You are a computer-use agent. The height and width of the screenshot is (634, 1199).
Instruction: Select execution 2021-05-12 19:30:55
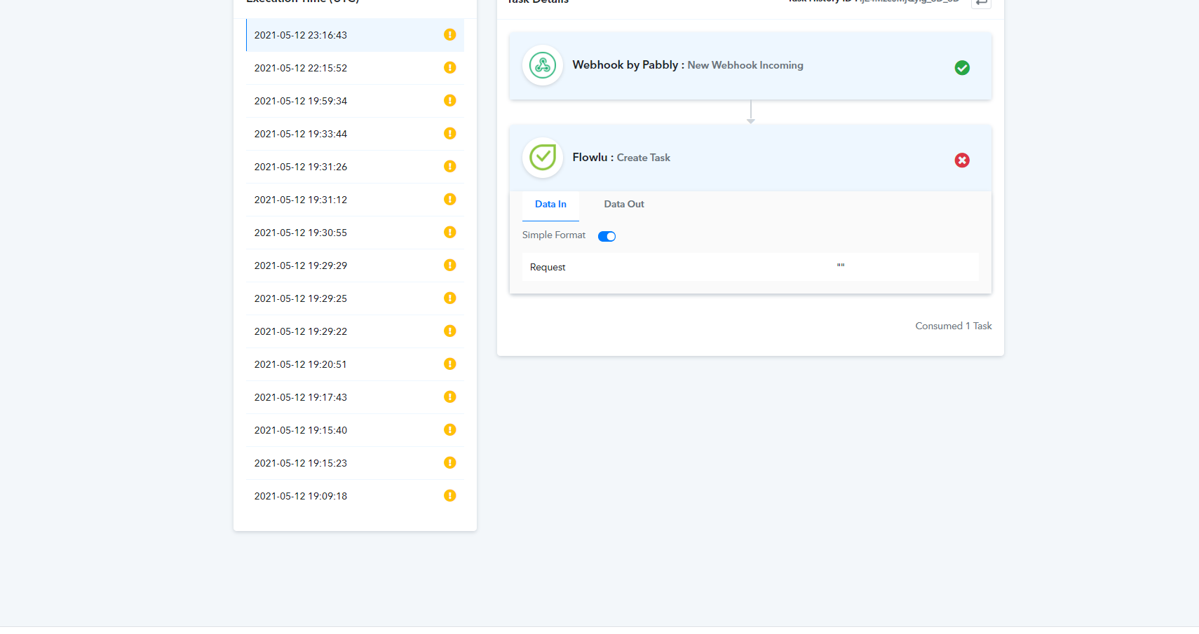355,233
